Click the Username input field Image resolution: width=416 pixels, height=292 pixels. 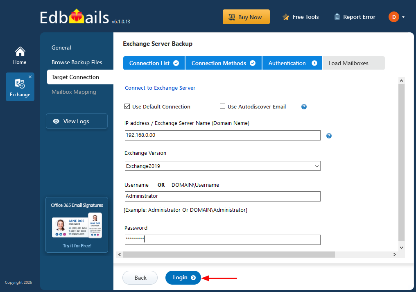coord(222,196)
